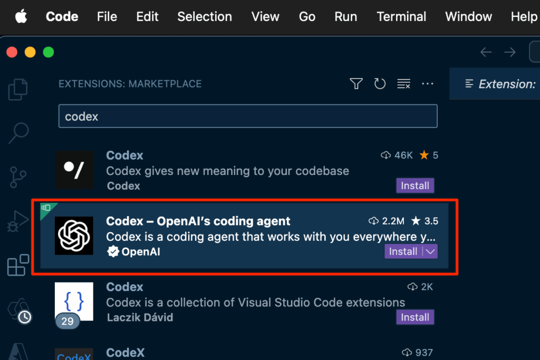Clear extensions search results
The width and height of the screenshot is (540, 360).
[403, 84]
